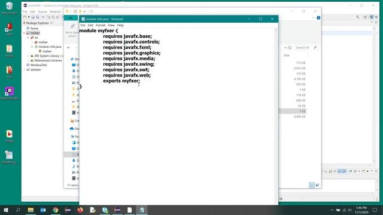This screenshot has height=215, width=383.
Task: Switch File Explorer to large icons view
Action: tap(317, 185)
